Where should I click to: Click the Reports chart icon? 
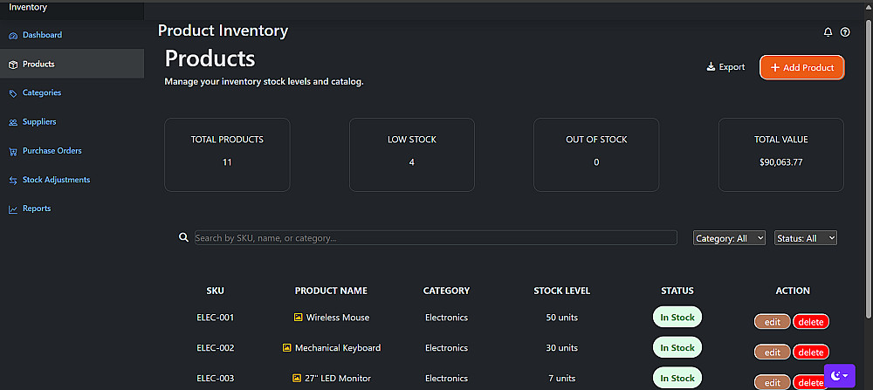[x=12, y=209]
